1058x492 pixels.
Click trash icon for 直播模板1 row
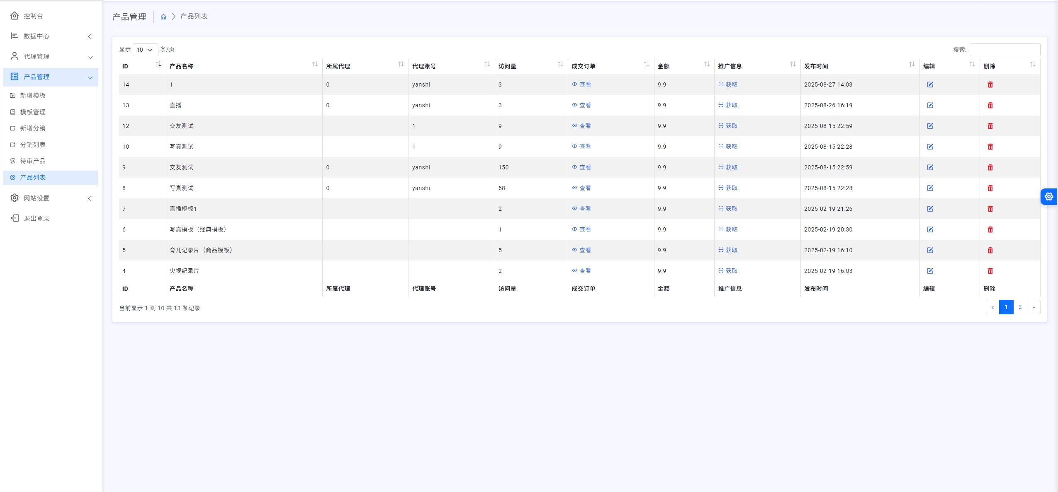pos(990,209)
